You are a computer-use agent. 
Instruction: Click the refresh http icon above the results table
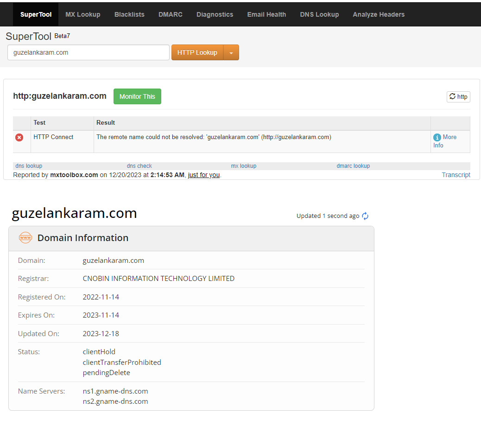point(458,96)
